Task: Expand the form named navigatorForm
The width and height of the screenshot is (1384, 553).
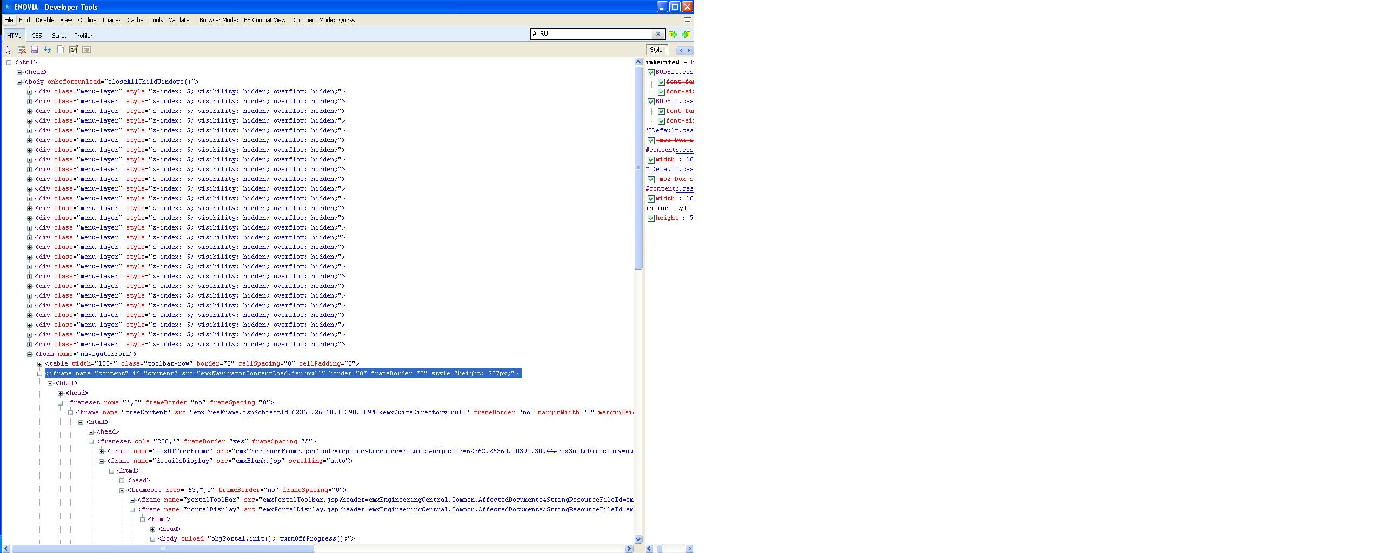Action: pos(29,354)
